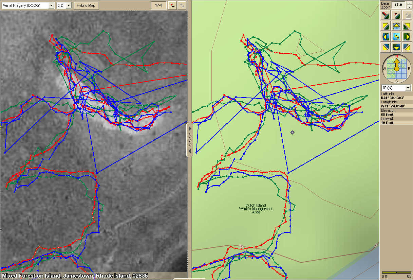Click the Hybrid Map button
The height and width of the screenshot is (280, 413).
click(x=86, y=5)
